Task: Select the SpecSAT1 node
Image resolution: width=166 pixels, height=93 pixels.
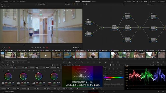Action: (x=127, y=28)
